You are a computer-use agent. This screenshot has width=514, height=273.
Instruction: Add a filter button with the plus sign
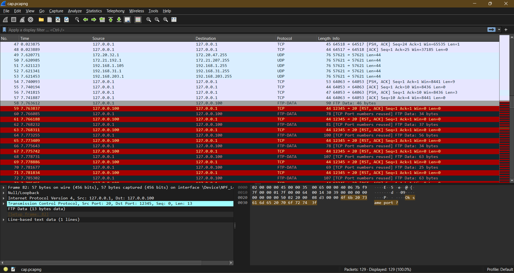click(x=506, y=30)
